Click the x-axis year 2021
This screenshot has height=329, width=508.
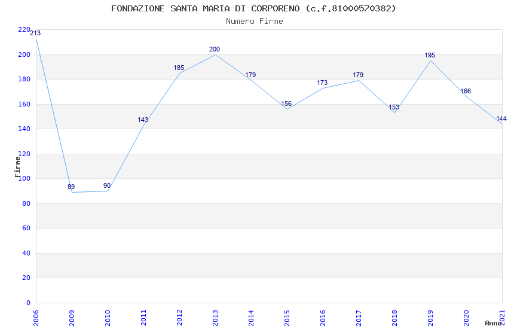503,318
